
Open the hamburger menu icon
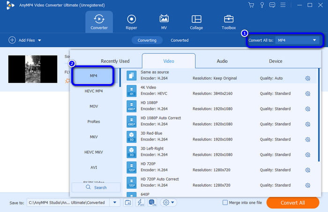pyautogui.click(x=283, y=5)
